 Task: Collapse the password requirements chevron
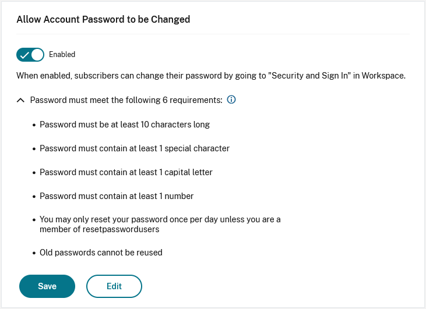[x=21, y=100]
